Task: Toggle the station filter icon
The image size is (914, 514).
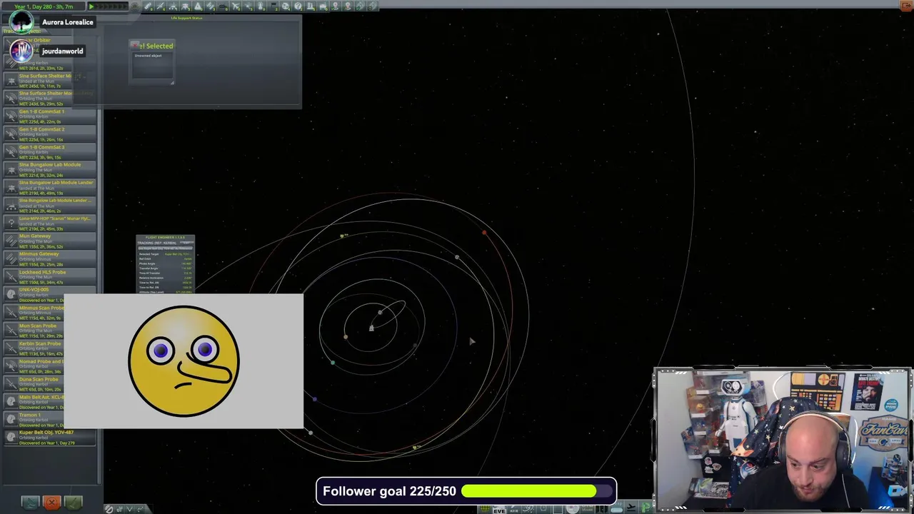Action: click(x=210, y=6)
